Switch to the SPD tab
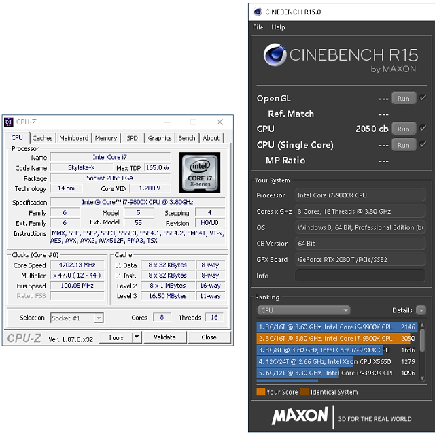The width and height of the screenshot is (435, 434). [132, 138]
